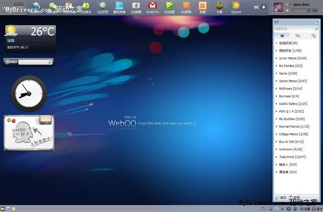Click the green dot on the whiteboard widget
Image resolution: width=323 pixels, height=212 pixels.
point(9,120)
